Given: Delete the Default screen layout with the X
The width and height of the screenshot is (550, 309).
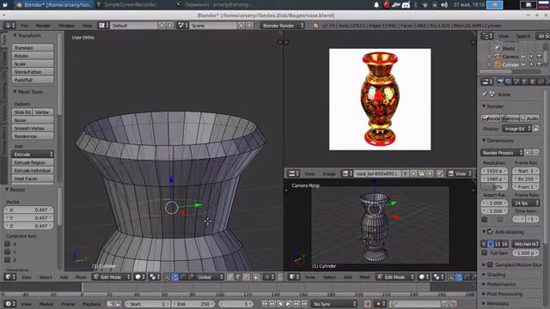Looking at the screenshot, I should (170, 25).
